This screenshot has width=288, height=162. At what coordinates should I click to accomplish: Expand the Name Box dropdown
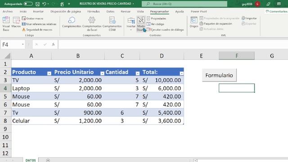[x=23, y=45]
